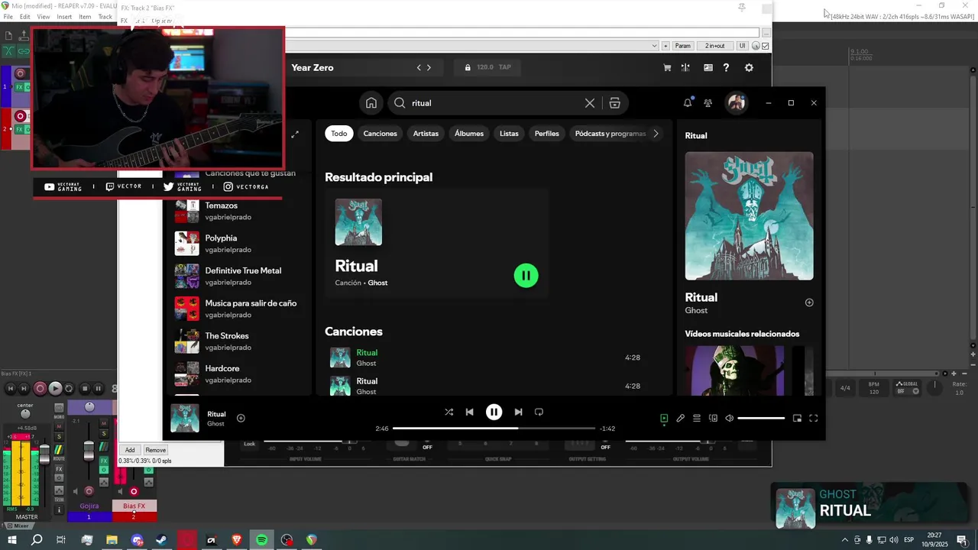Click Remove button in FX chain
The image size is (978, 550).
pos(155,450)
